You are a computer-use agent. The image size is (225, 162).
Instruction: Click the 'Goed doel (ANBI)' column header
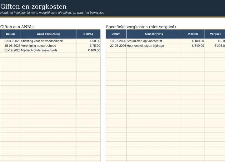click(48, 34)
